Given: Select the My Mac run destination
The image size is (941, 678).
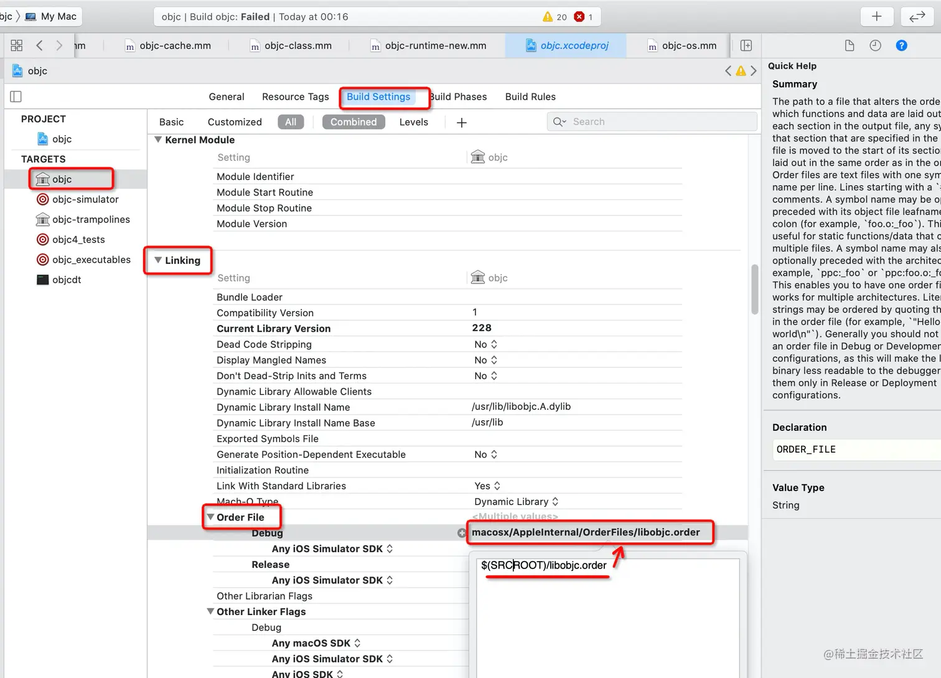Looking at the screenshot, I should [51, 17].
